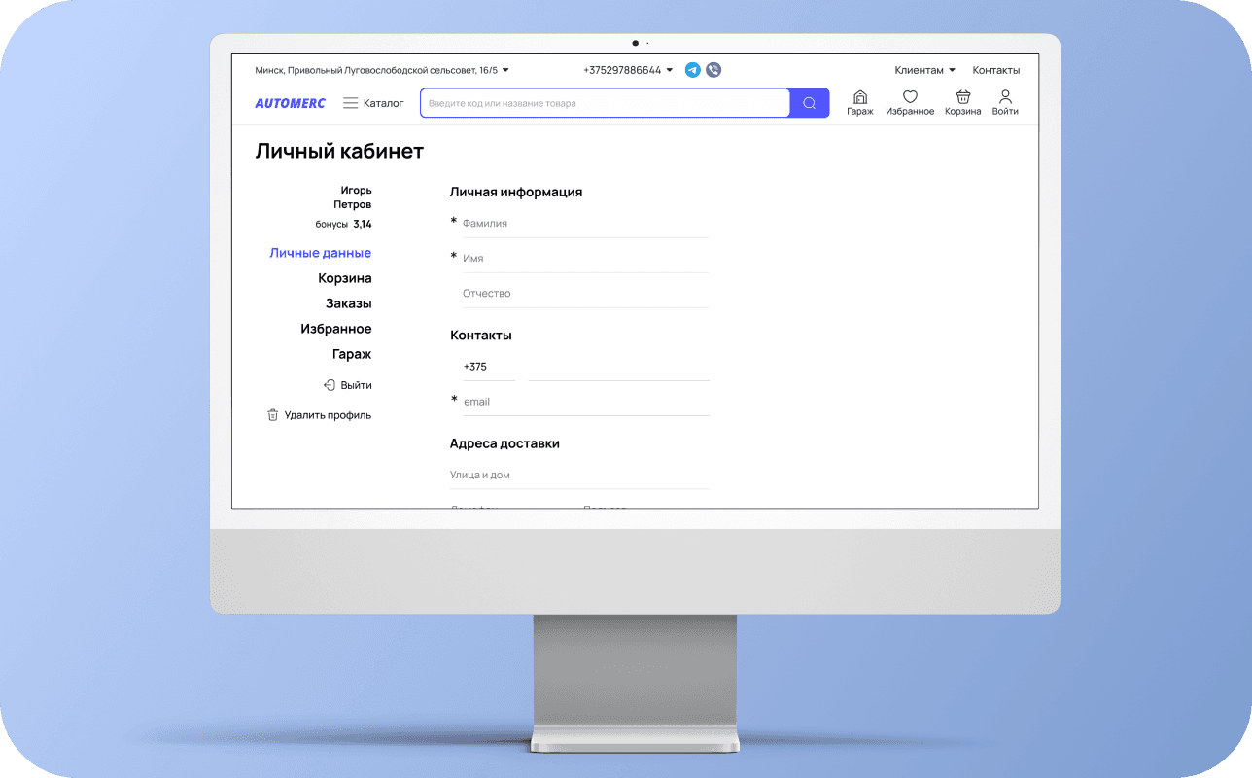This screenshot has height=778, width=1252.
Task: Expand the phone number +375297886644 dropdown
Action: (x=625, y=70)
